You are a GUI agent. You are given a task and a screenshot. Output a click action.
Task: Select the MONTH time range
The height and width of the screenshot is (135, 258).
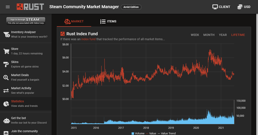tap(209, 35)
